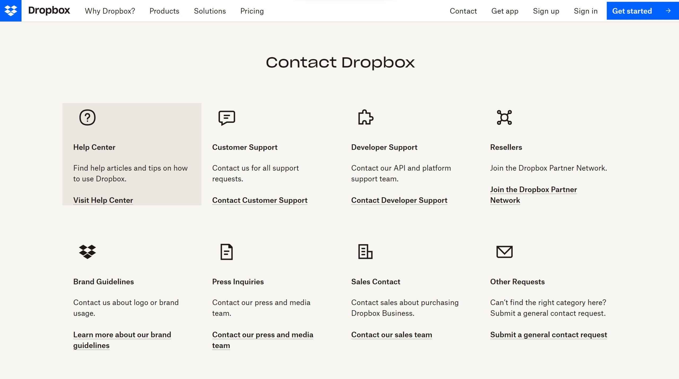Viewport: 679px width, 379px height.
Task: Click the Sign up navigation item
Action: pos(546,10)
